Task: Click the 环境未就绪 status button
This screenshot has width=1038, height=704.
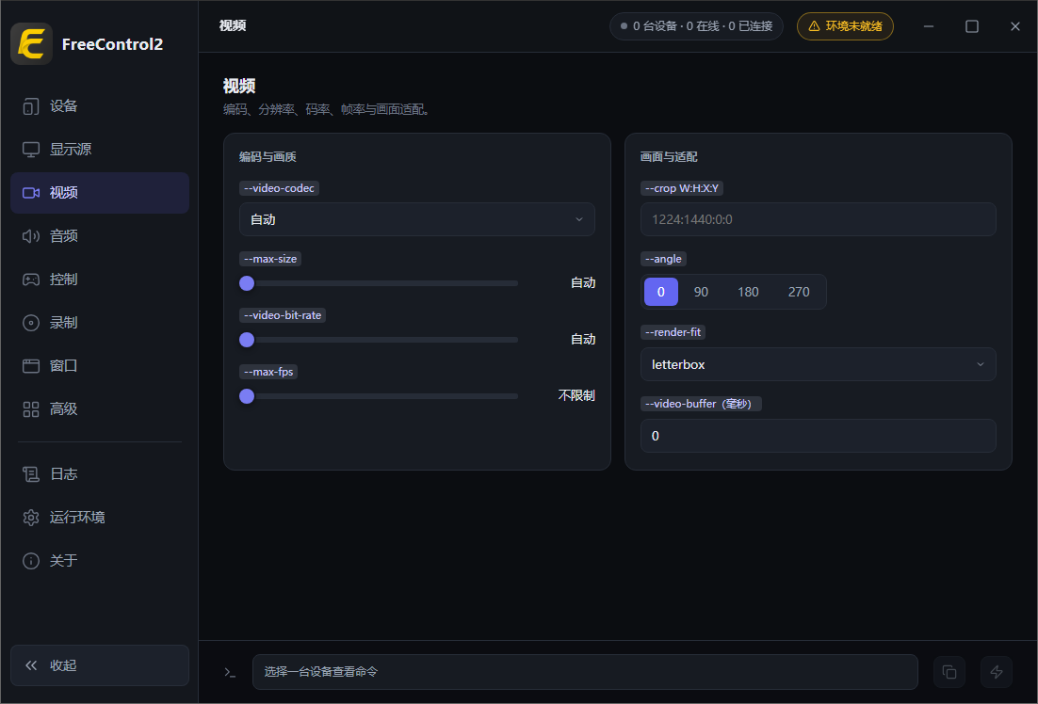Action: point(845,26)
